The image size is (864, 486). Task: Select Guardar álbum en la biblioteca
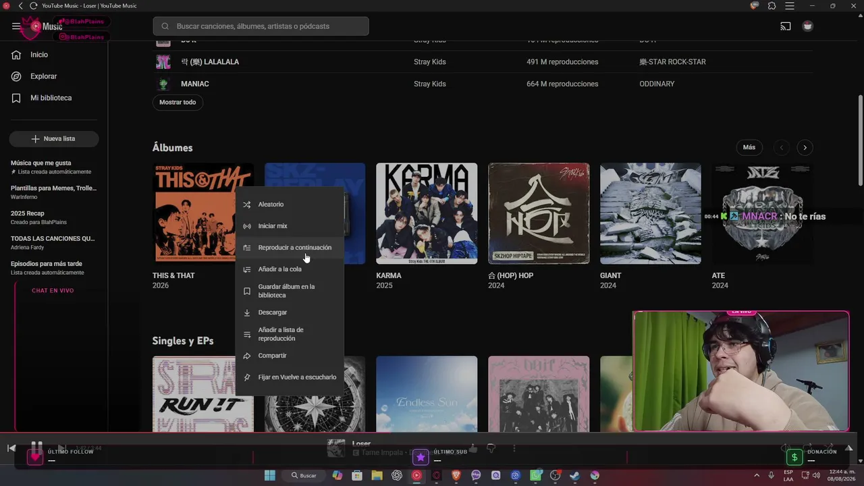pos(290,291)
